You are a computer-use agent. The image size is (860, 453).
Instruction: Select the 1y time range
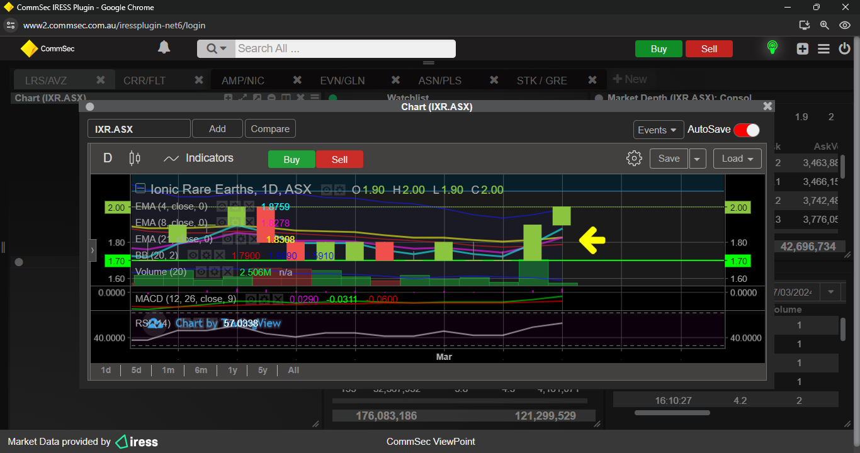[x=232, y=370]
